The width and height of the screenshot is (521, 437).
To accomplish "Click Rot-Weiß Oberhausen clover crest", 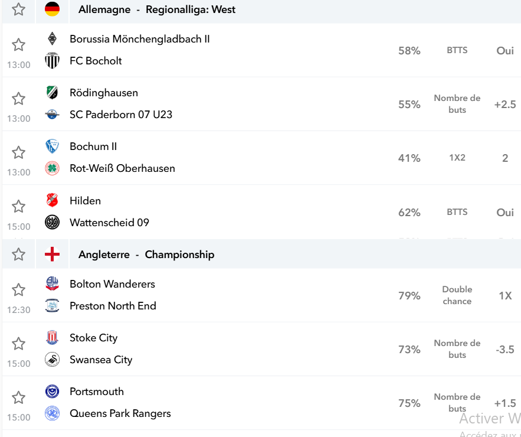I will (52, 168).
